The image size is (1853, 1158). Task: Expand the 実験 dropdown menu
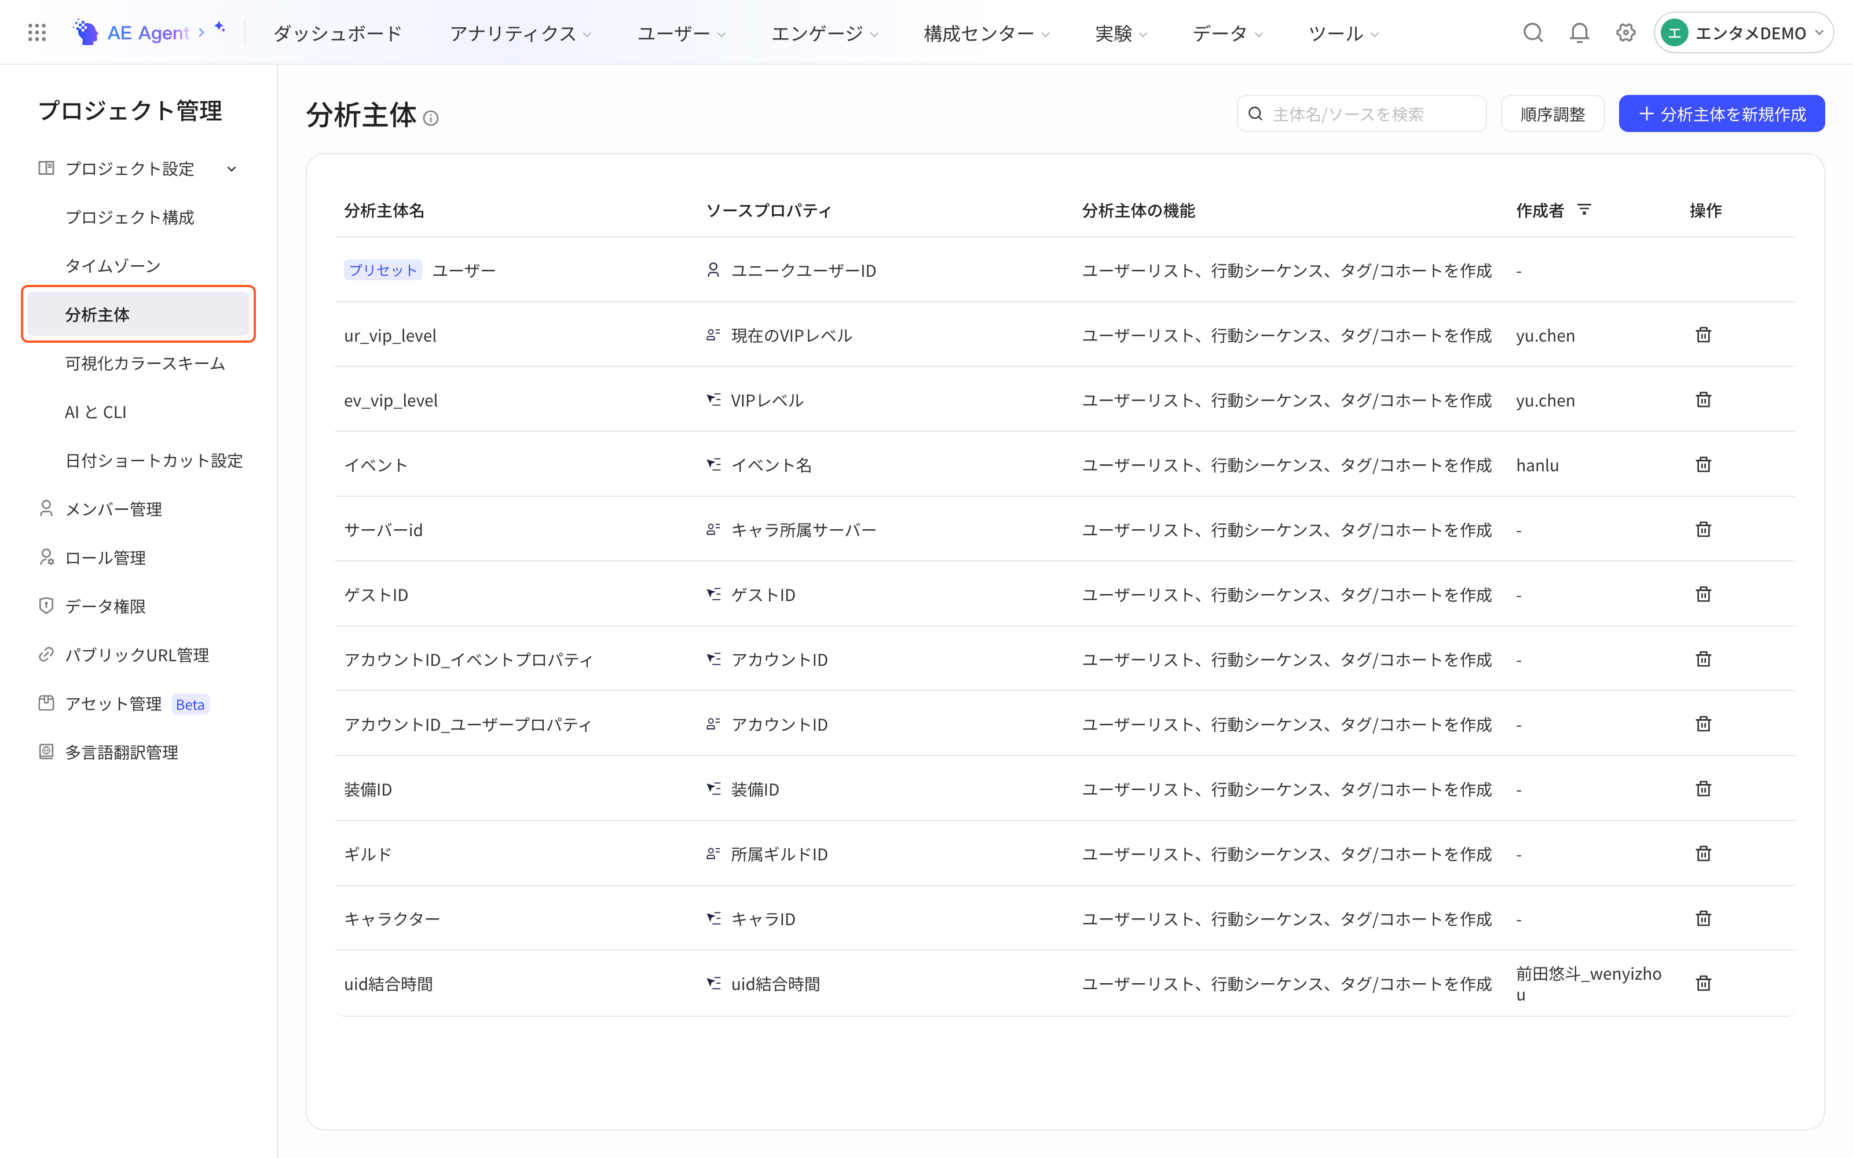point(1121,33)
